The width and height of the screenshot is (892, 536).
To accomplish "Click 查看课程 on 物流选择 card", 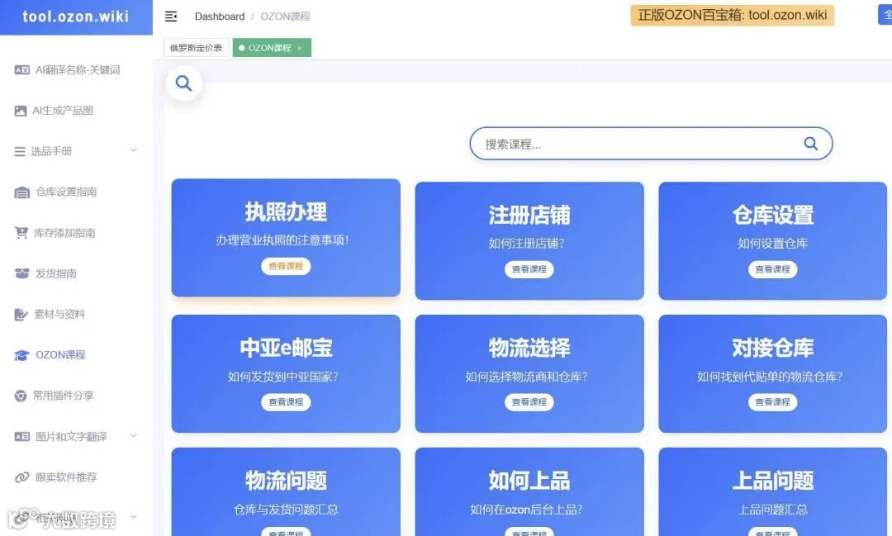I will (529, 402).
